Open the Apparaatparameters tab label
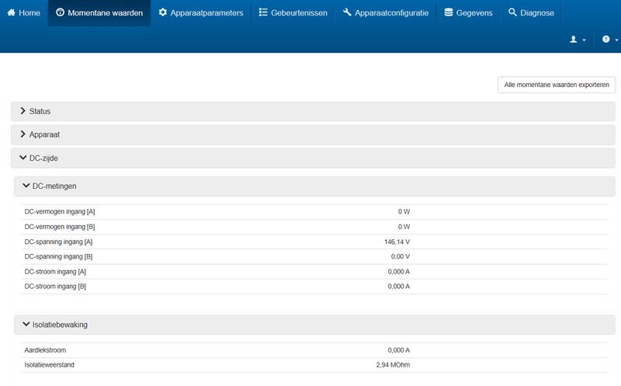The height and width of the screenshot is (386, 621). (206, 12)
